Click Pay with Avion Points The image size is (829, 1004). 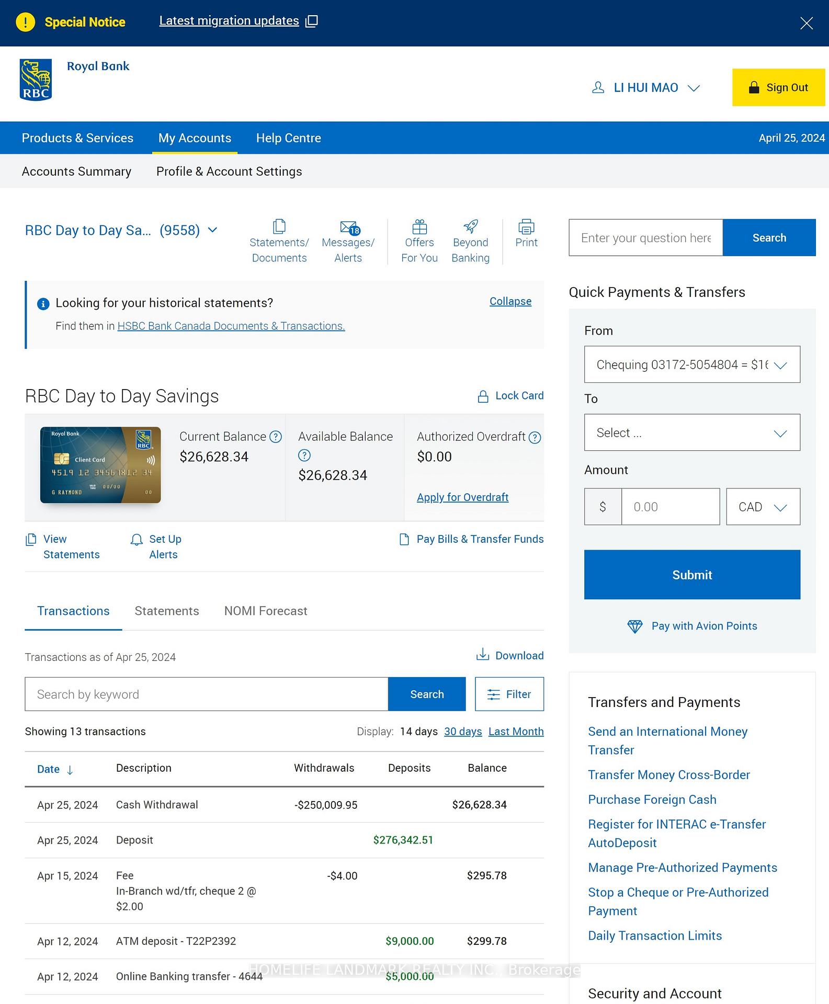click(692, 626)
